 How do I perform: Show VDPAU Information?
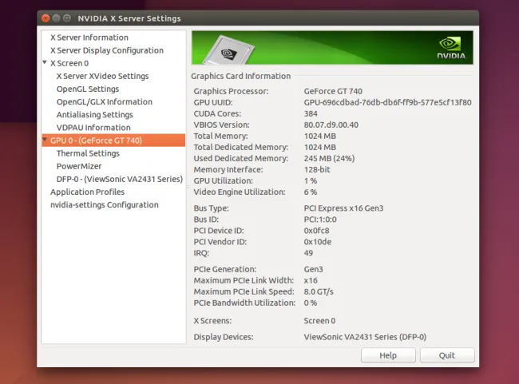click(93, 127)
